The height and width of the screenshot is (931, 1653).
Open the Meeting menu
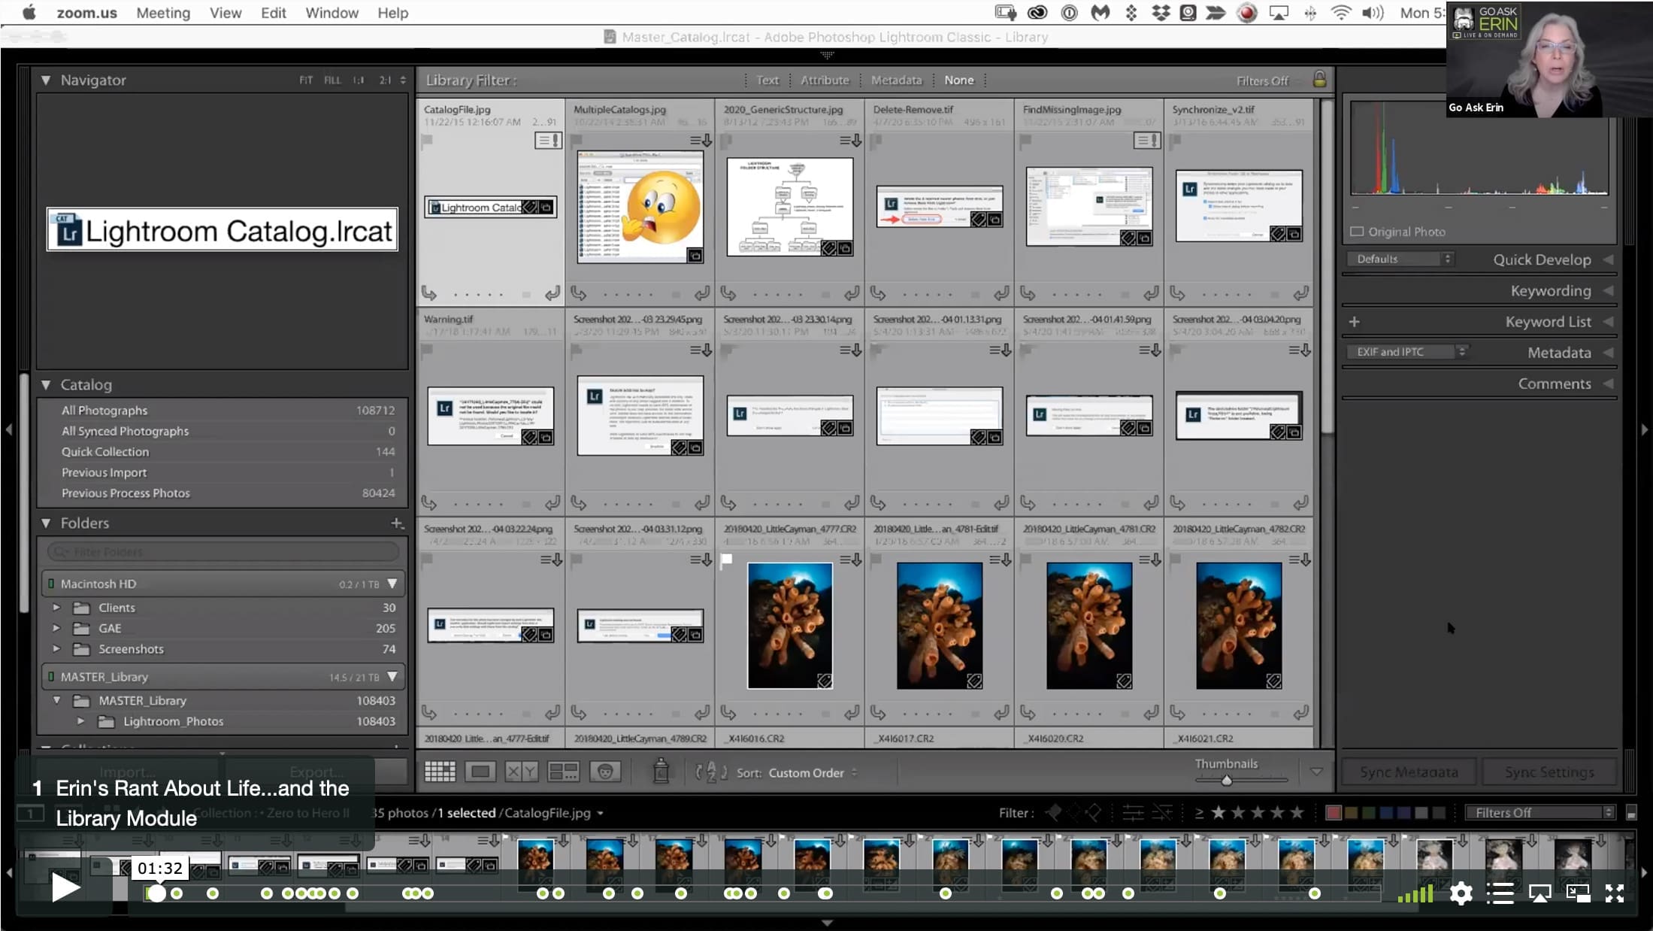click(x=163, y=13)
